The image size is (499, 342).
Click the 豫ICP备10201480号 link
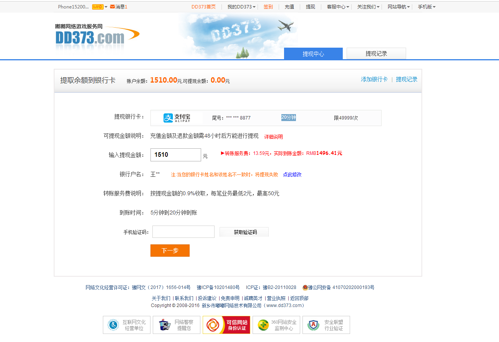click(x=218, y=287)
